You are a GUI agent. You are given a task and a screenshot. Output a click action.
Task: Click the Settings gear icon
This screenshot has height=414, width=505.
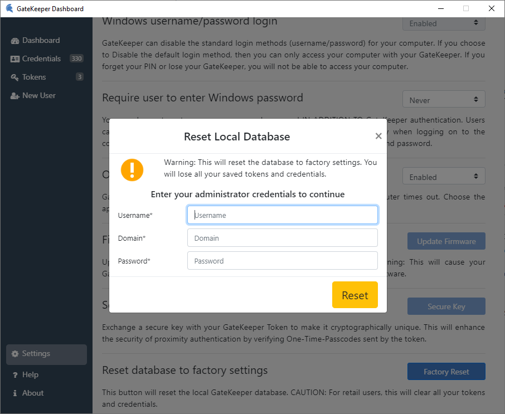coord(15,354)
